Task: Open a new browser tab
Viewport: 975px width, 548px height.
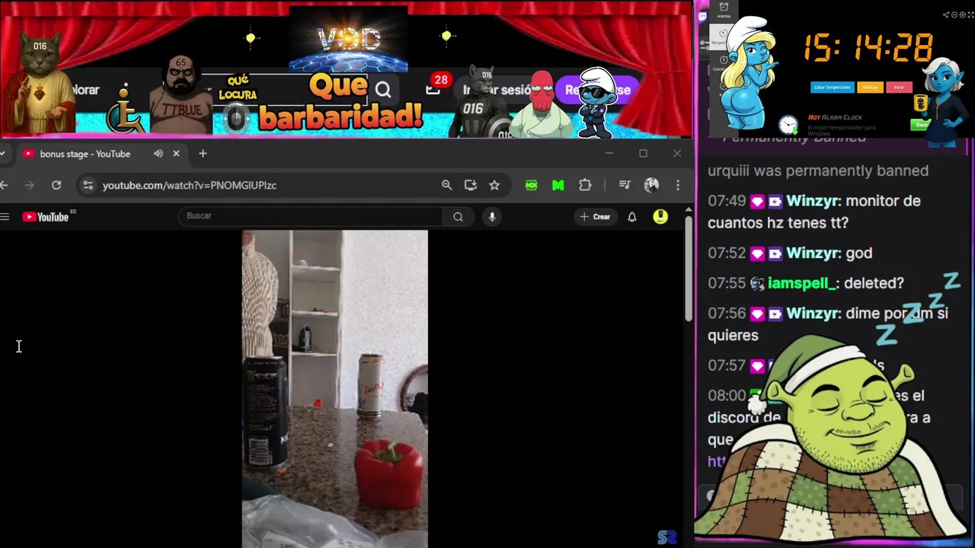Action: coord(203,154)
